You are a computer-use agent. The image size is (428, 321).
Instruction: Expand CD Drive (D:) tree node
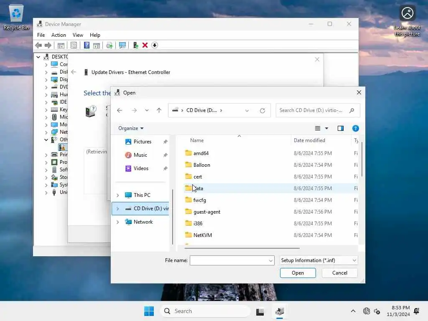[117, 209]
